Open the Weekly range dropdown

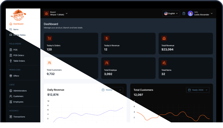[x=111, y=90]
